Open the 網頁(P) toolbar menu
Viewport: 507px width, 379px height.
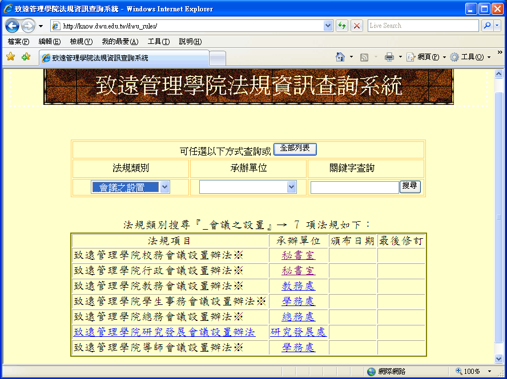click(x=426, y=57)
